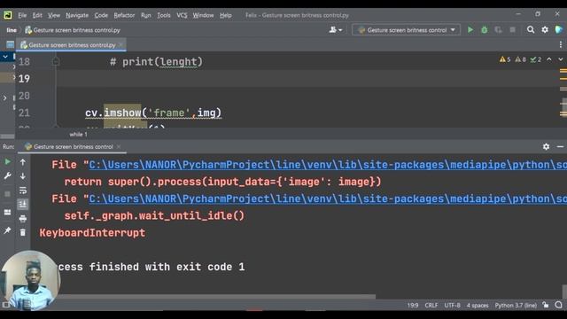Open the Help menu
This screenshot has height=319, width=567.
tap(226, 15)
